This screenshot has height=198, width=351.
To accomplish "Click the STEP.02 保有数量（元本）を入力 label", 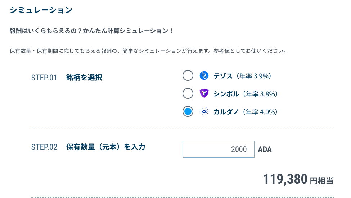I will [88, 147].
